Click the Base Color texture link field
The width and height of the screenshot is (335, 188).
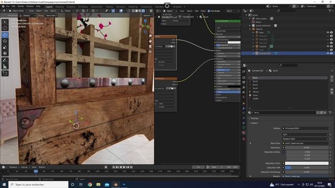[x=305, y=144]
